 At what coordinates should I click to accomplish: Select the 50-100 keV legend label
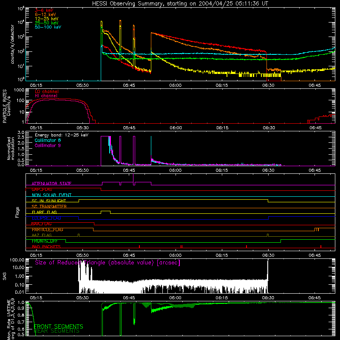click(48, 27)
